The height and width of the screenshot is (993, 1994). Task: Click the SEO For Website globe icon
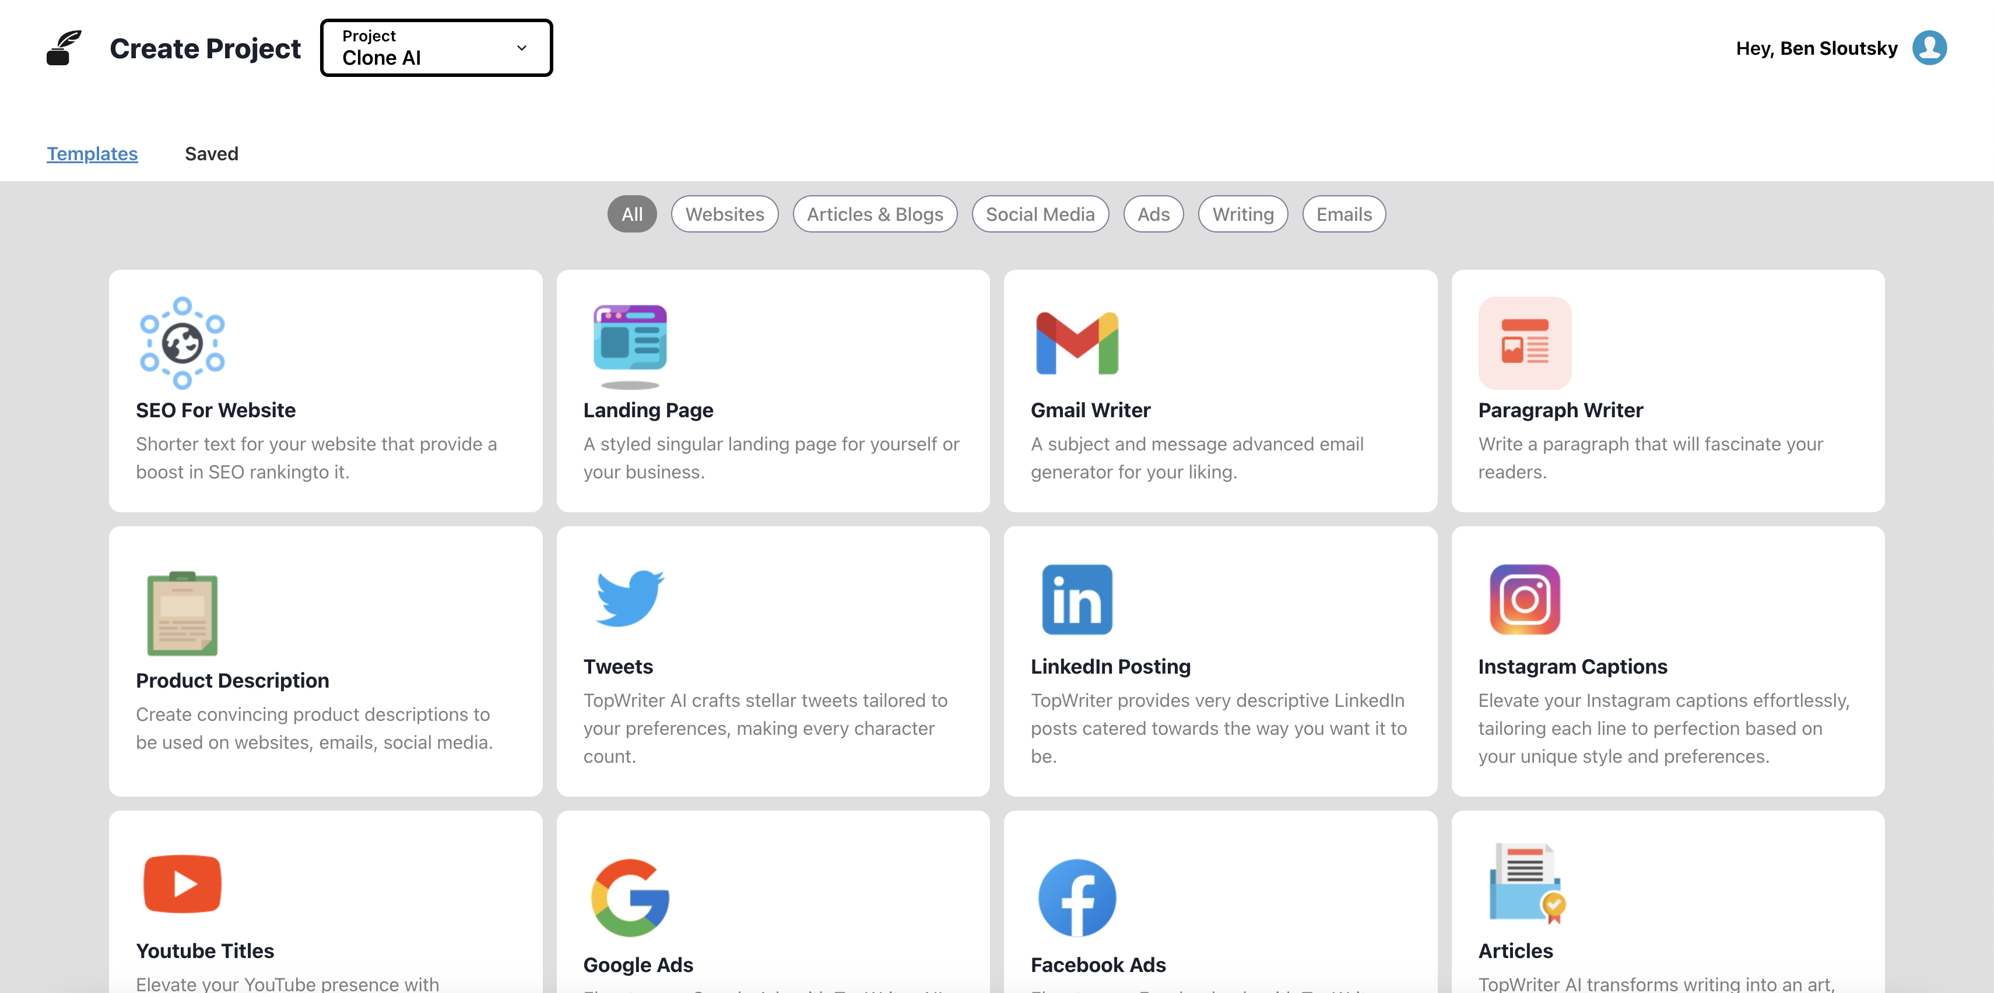(182, 342)
